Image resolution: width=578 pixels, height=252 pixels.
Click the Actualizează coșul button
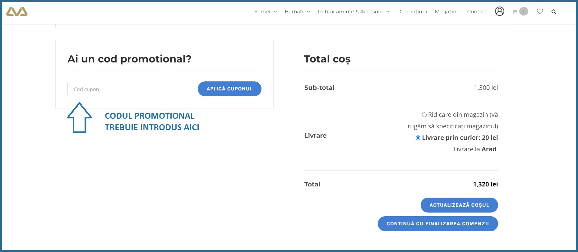459,205
